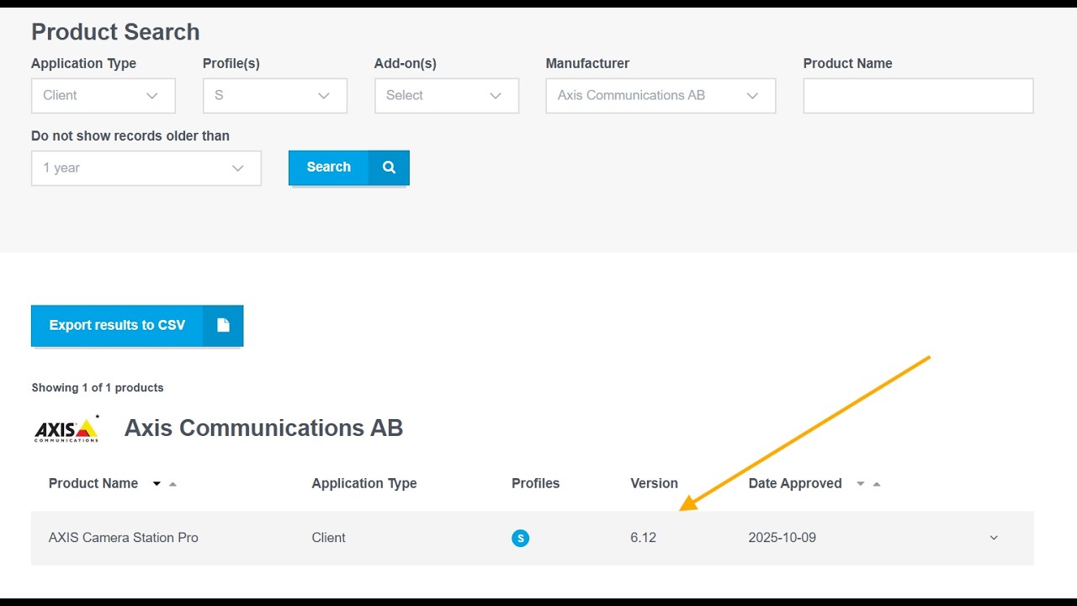Click the Axis Communications AB heading
Screen dimensions: 1077x606
(x=264, y=428)
